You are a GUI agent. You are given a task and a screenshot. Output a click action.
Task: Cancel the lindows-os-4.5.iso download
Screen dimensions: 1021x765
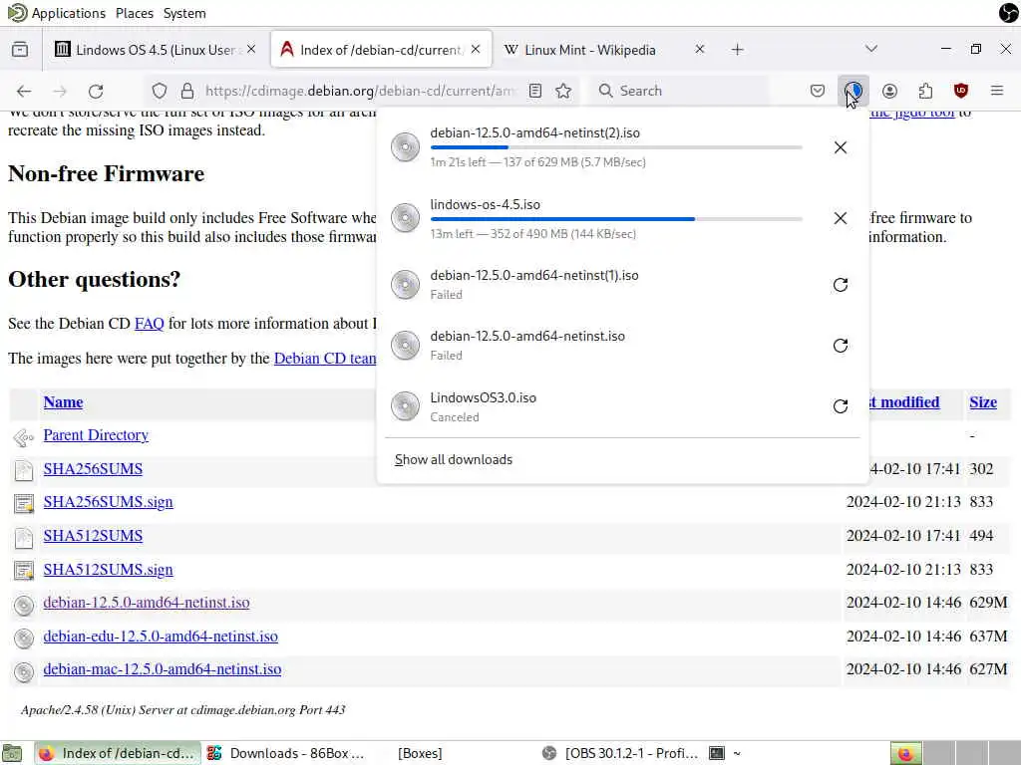pyautogui.click(x=840, y=218)
